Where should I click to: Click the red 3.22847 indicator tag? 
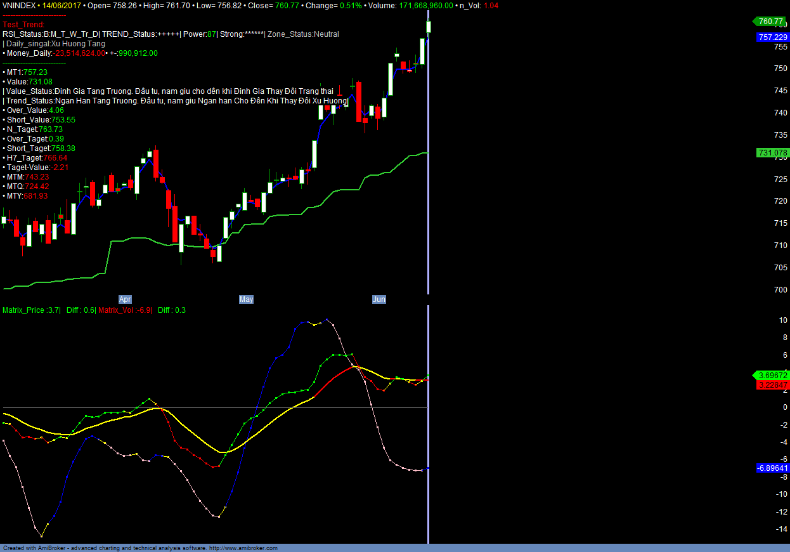point(772,385)
